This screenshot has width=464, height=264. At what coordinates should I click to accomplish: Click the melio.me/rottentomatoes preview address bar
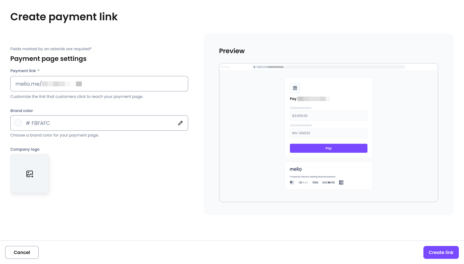pyautogui.click(x=328, y=67)
